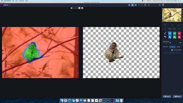The height and width of the screenshot is (103, 183).
Task: Click the dimmed Compute Mask button
Action: tap(172, 53)
